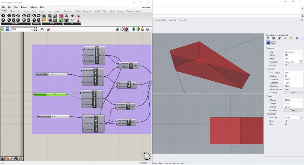304x165 pixels.
Task: Select the red Shaded preview mode icon
Action: tap(126, 29)
